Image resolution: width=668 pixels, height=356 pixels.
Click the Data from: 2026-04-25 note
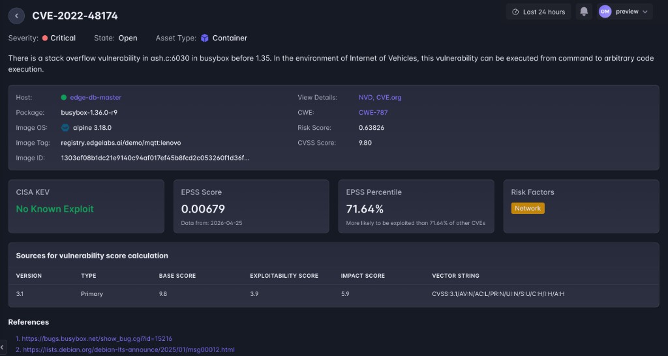pos(212,223)
